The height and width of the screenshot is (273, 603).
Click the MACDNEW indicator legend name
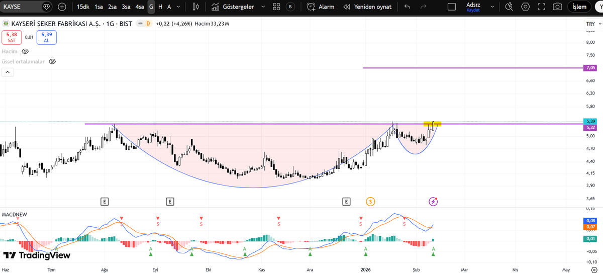click(x=14, y=214)
